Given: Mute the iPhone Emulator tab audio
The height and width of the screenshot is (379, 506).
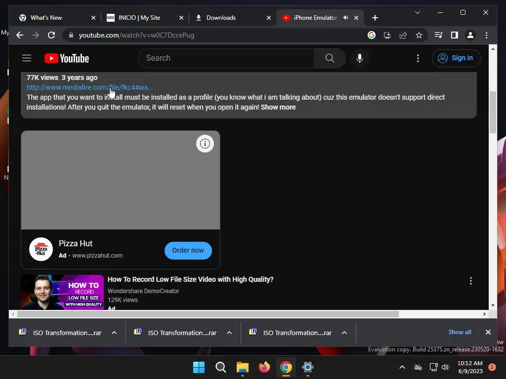Looking at the screenshot, I should point(345,18).
